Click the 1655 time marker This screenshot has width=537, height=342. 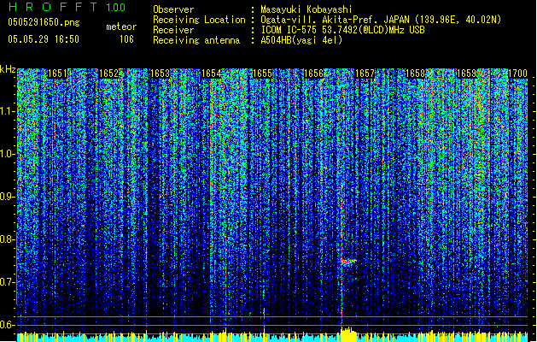[x=262, y=74]
